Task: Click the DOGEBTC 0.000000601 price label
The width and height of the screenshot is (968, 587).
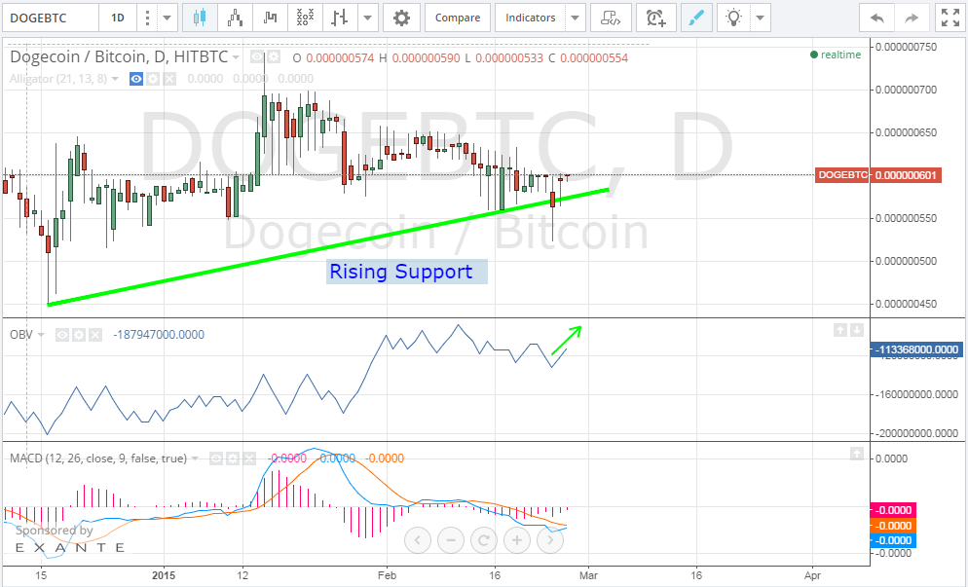Action: [x=877, y=175]
